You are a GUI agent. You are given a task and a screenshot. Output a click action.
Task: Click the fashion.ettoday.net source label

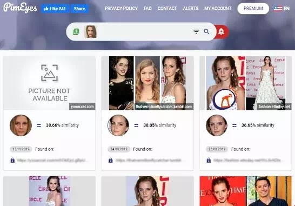274,107
